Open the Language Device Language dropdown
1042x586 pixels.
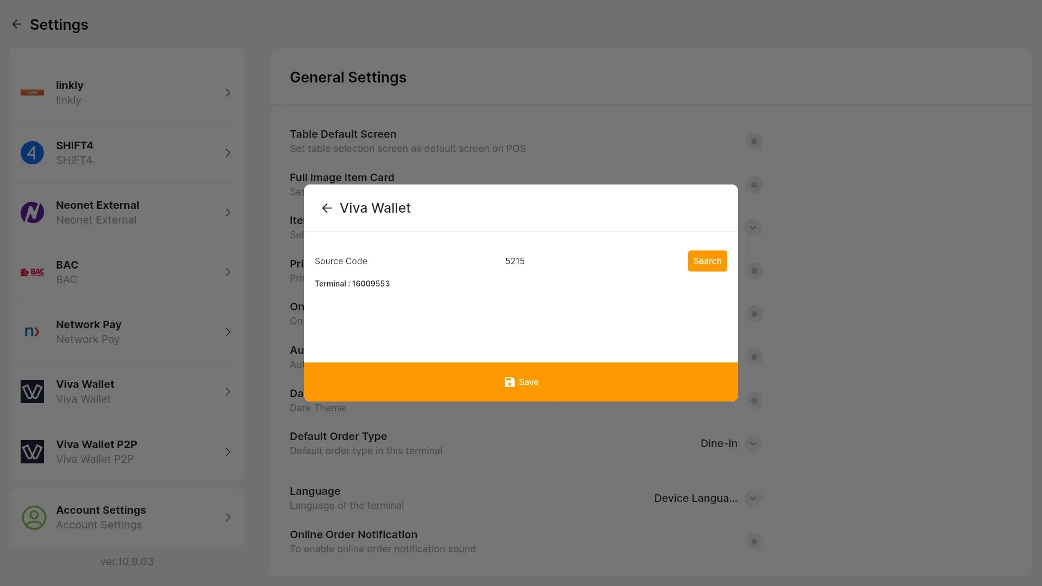pyautogui.click(x=708, y=498)
